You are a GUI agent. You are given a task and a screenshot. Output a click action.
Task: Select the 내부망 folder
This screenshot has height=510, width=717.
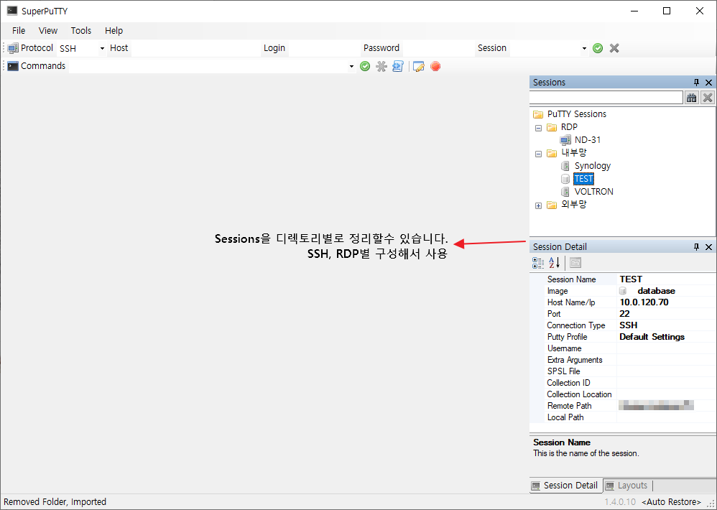(574, 152)
